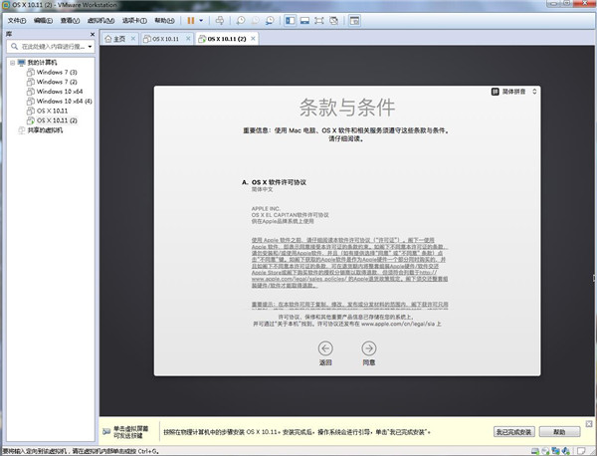The image size is (597, 456).
Task: Select OS X 10.11 in library tree
Action: pos(47,111)
